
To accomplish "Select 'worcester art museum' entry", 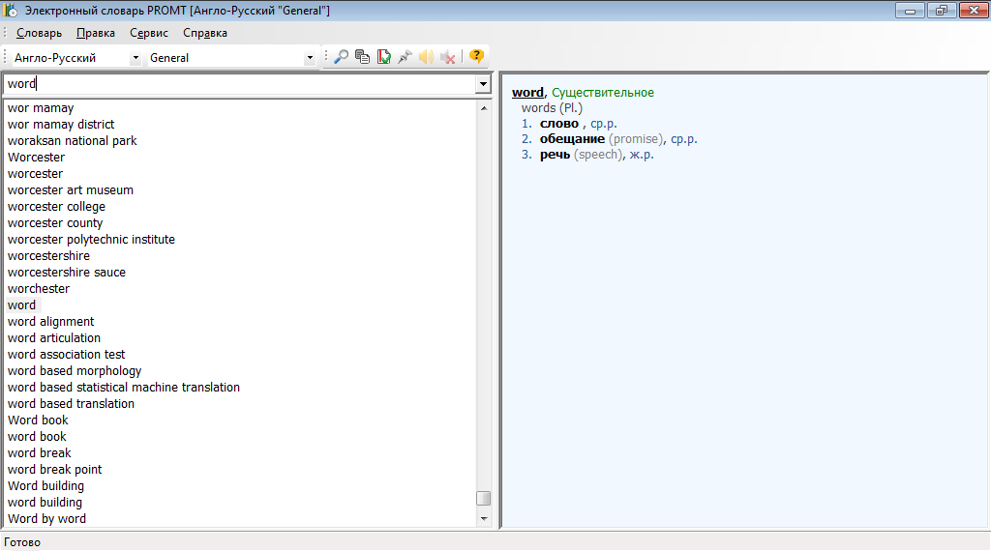I will tap(70, 190).
